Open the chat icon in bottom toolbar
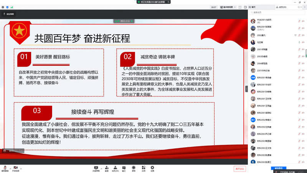This screenshot has width=307, height=173. 124,167
